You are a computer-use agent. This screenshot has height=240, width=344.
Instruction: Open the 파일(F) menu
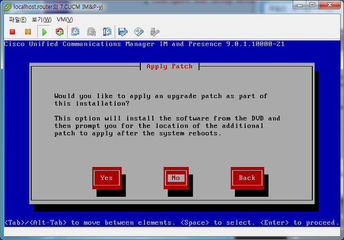tap(17, 20)
